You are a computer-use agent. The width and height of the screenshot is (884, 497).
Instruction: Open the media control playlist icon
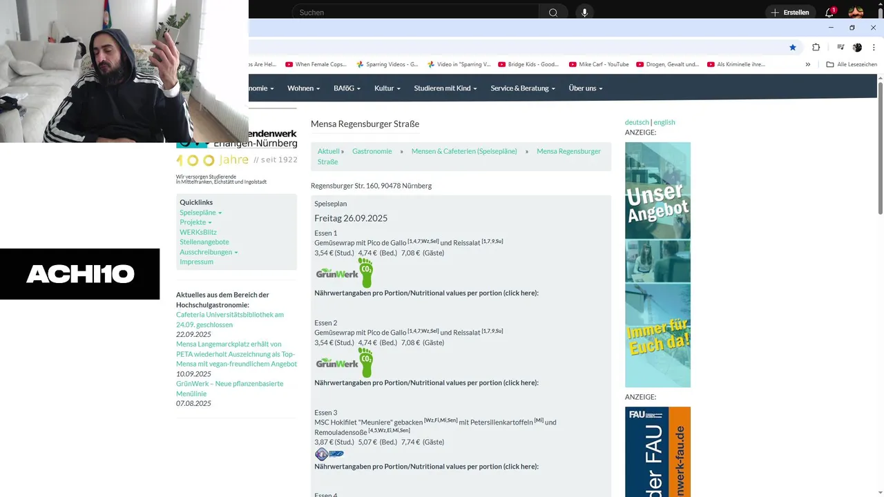click(840, 47)
